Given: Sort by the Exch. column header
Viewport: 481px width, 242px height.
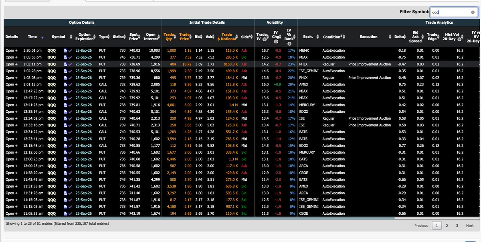Looking at the screenshot, I should [308, 37].
